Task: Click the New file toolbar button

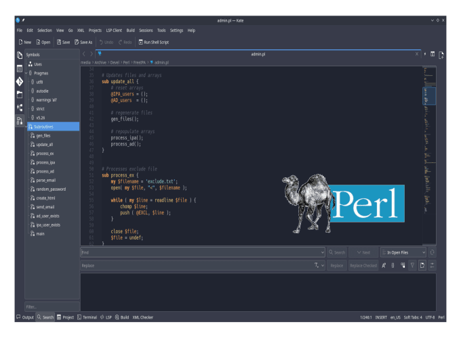Action: (x=24, y=42)
